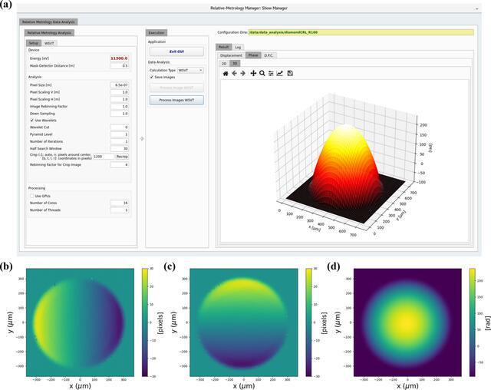The image size is (491, 390).
Task: Click the Home reset view icon
Action: [226, 73]
